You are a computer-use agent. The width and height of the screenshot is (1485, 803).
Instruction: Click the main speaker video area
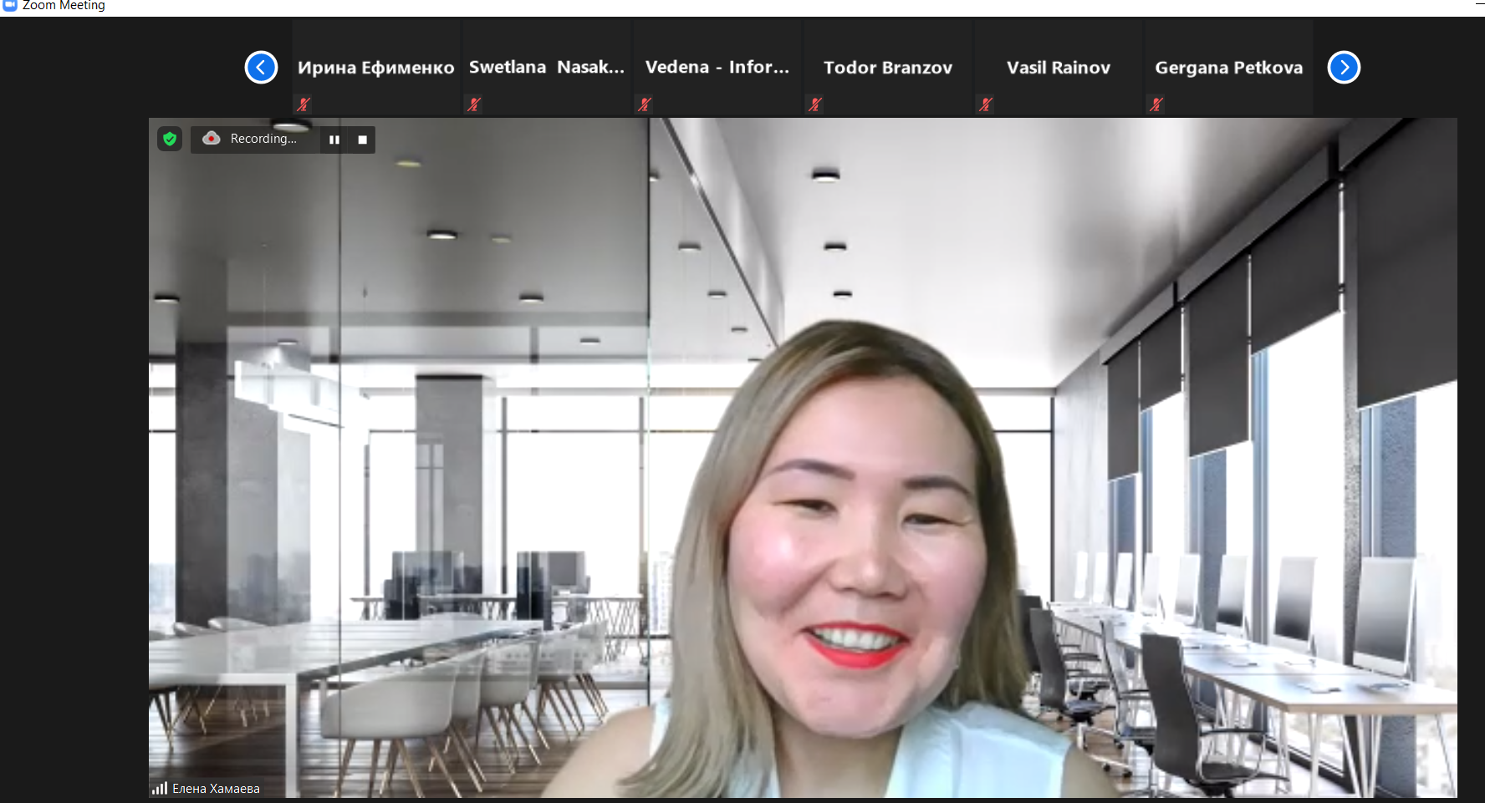click(803, 460)
